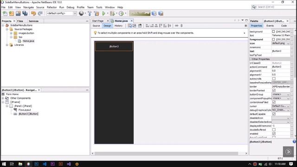
Task: Switch to the Start Page tab
Action: pyautogui.click(x=98, y=21)
